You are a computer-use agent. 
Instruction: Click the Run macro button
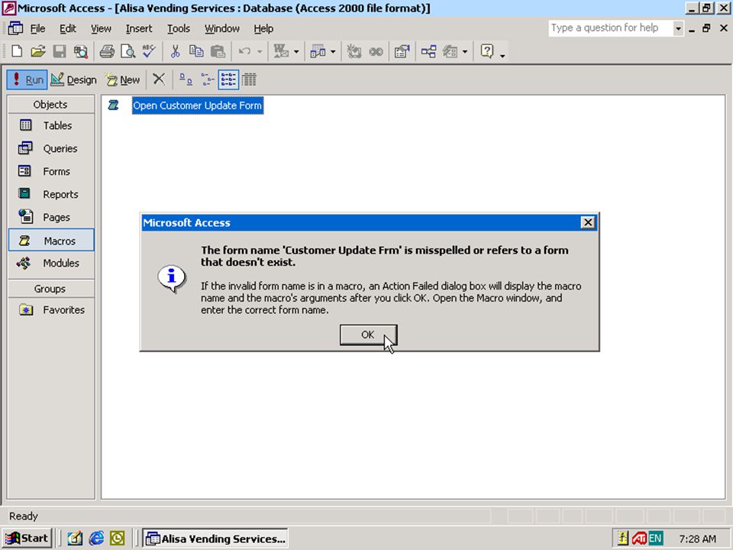tap(27, 79)
